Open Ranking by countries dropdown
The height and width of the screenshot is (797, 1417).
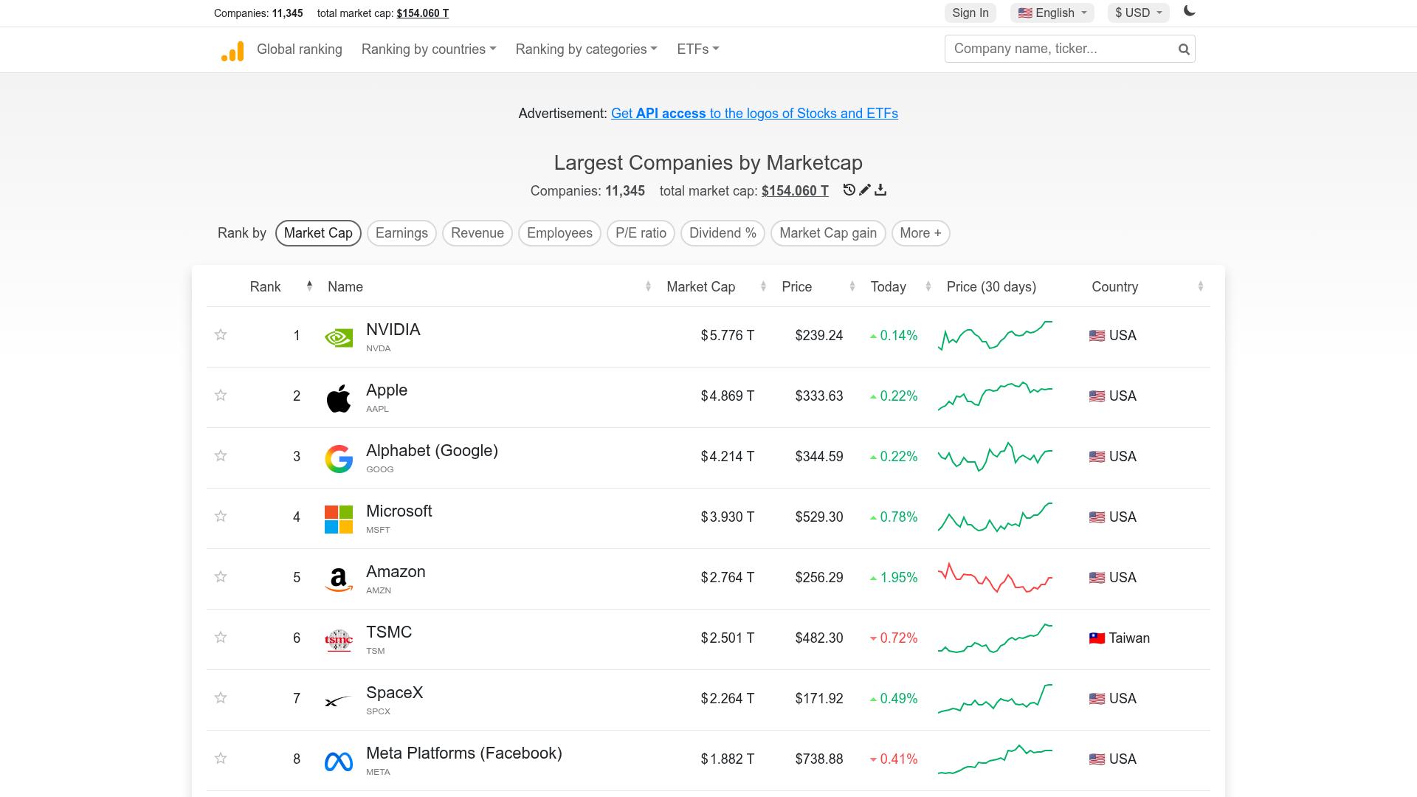[429, 49]
